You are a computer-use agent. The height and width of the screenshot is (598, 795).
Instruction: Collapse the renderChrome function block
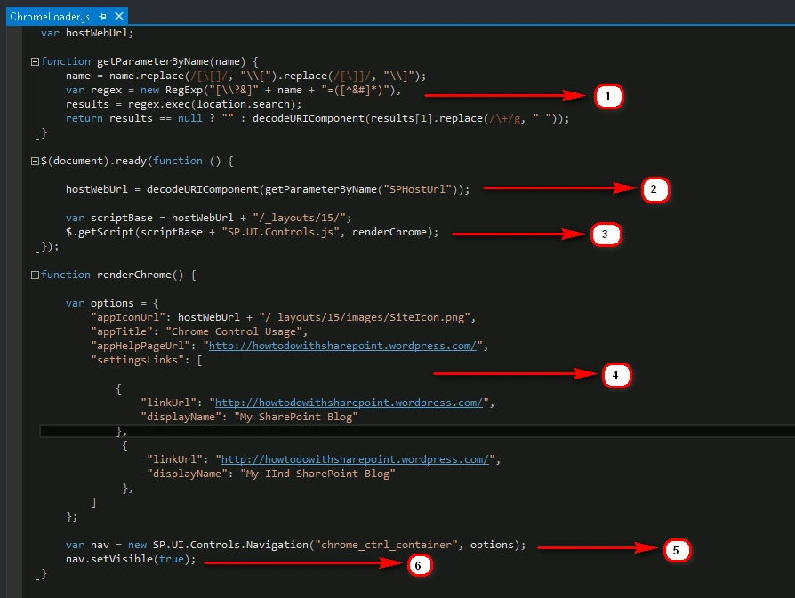(35, 275)
